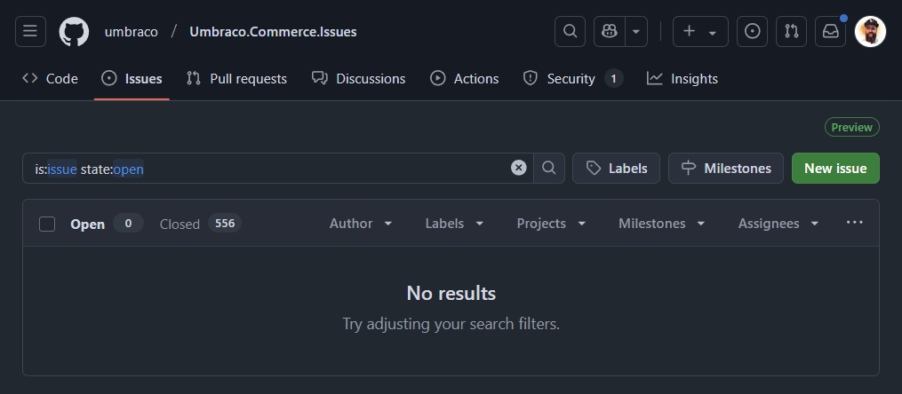Submit search with magnifier button in filter bar
Image resolution: width=902 pixels, height=394 pixels.
coord(549,168)
